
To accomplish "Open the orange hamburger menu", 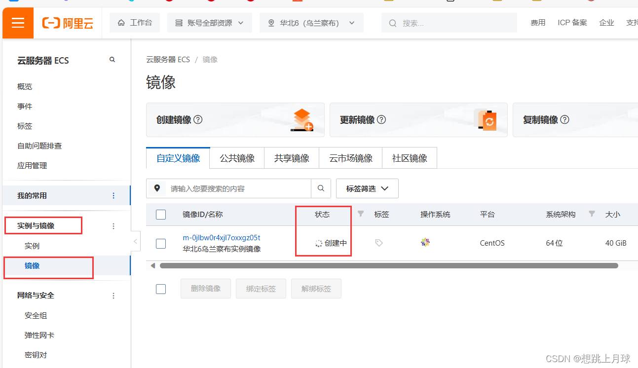I will [x=18, y=23].
